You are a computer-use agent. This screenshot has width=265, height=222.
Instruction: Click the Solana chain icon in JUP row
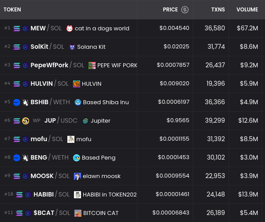[x=17, y=121]
